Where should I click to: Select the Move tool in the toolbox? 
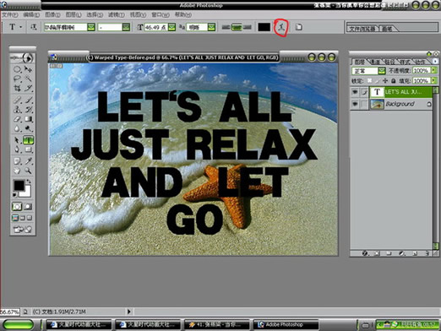pos(28,69)
